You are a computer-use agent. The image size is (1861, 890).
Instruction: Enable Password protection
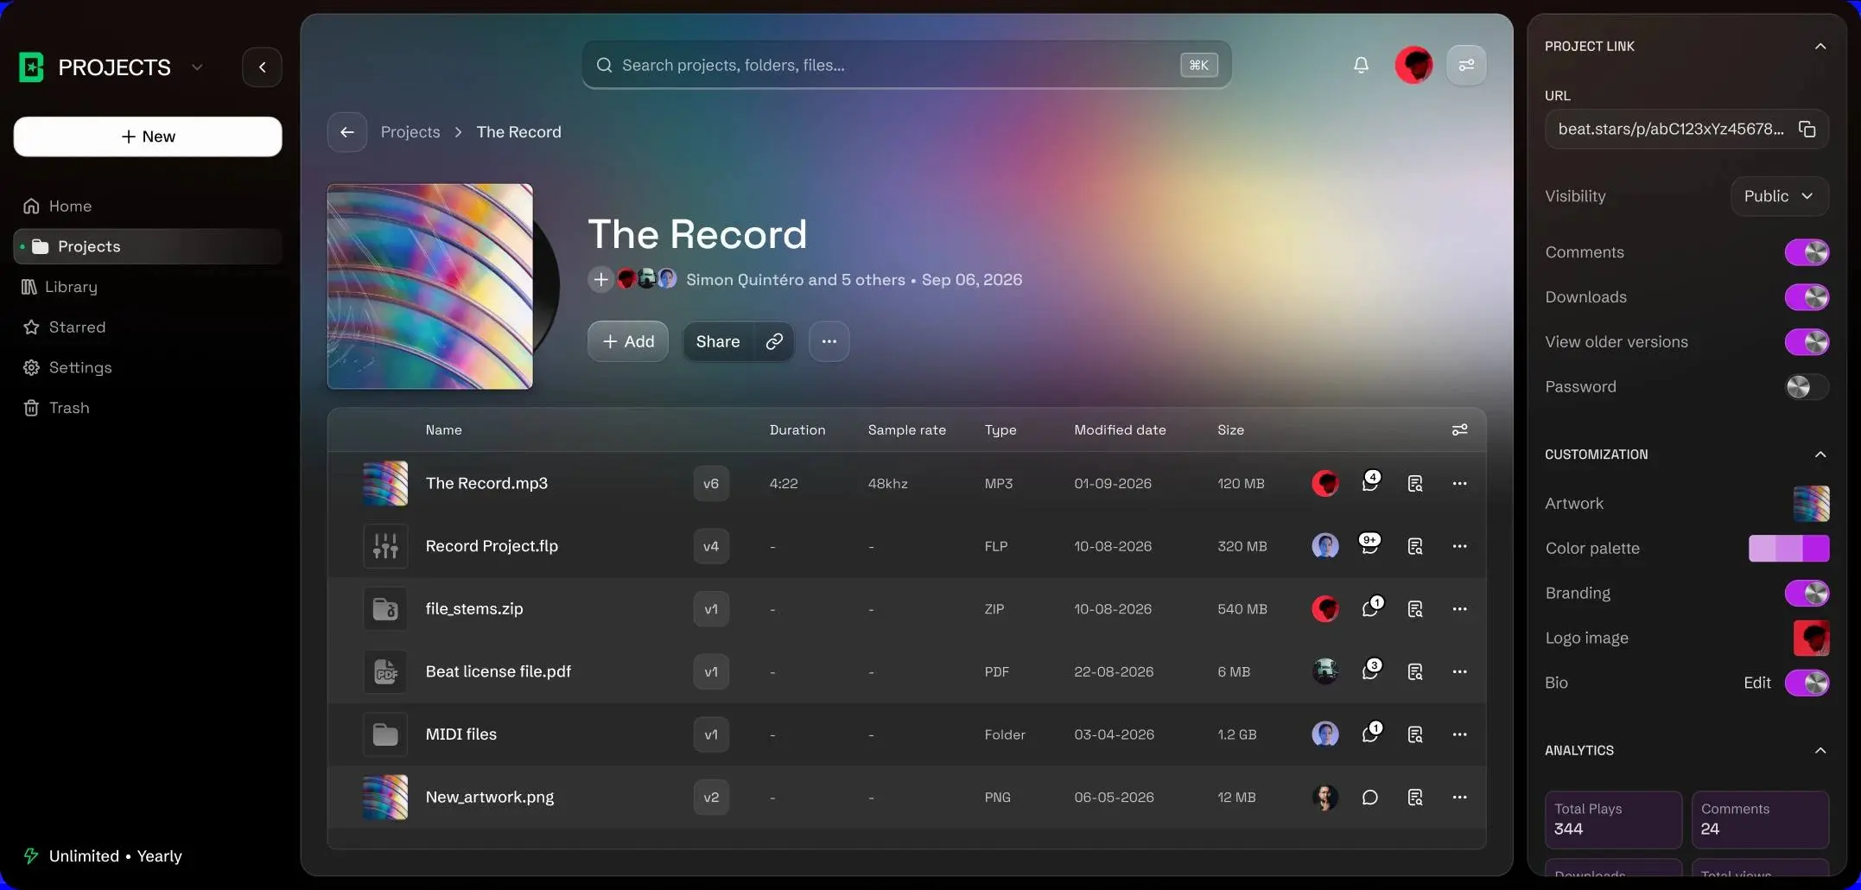pos(1807,387)
